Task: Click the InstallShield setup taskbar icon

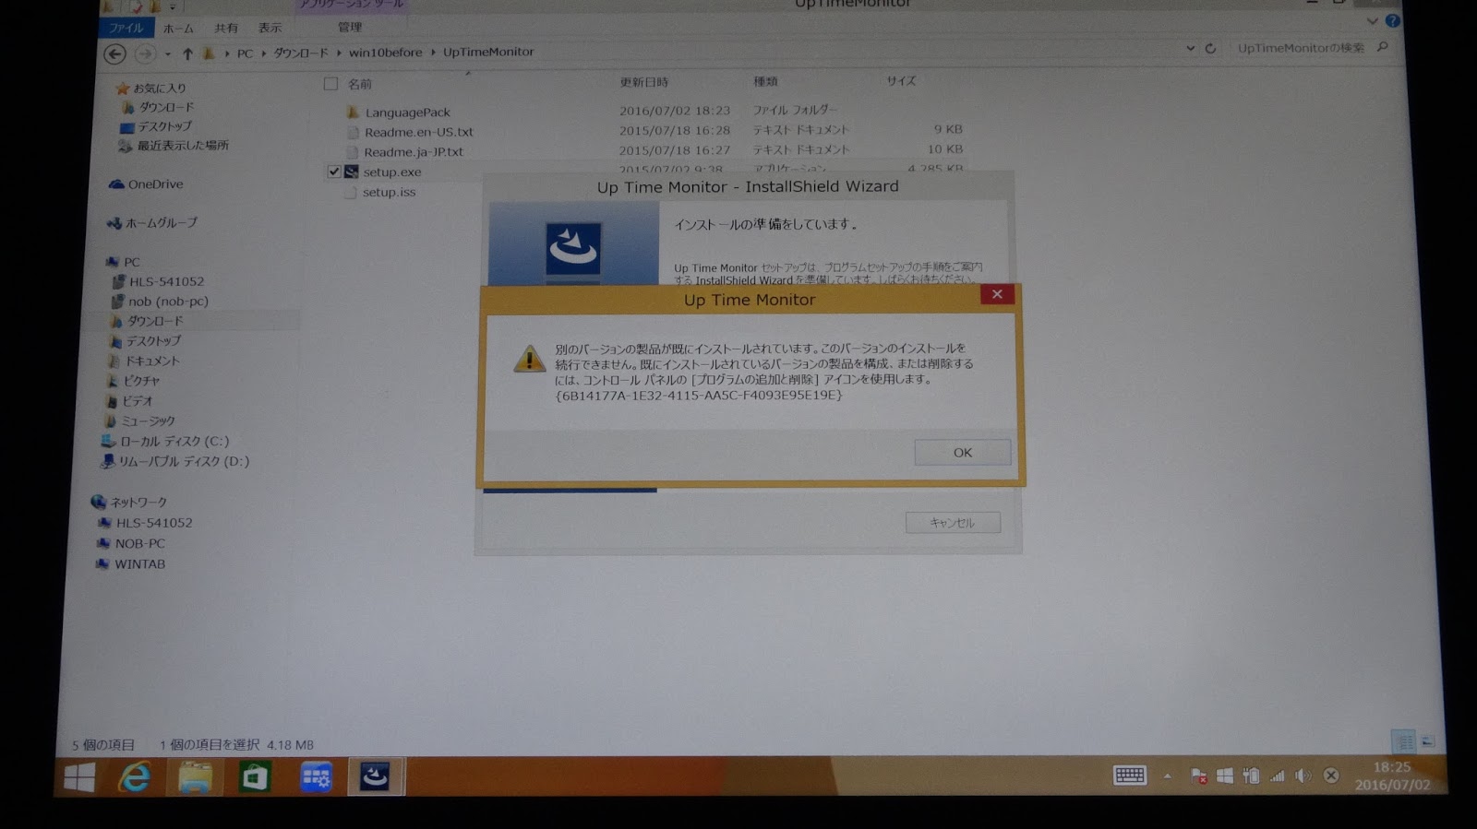Action: pyautogui.click(x=375, y=777)
